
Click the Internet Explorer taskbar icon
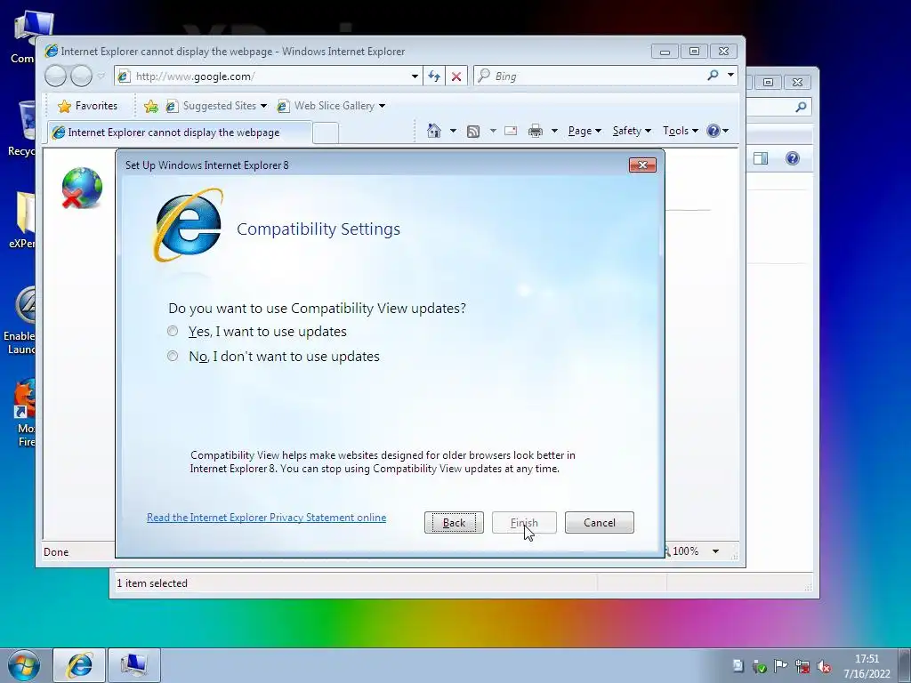coord(79,665)
